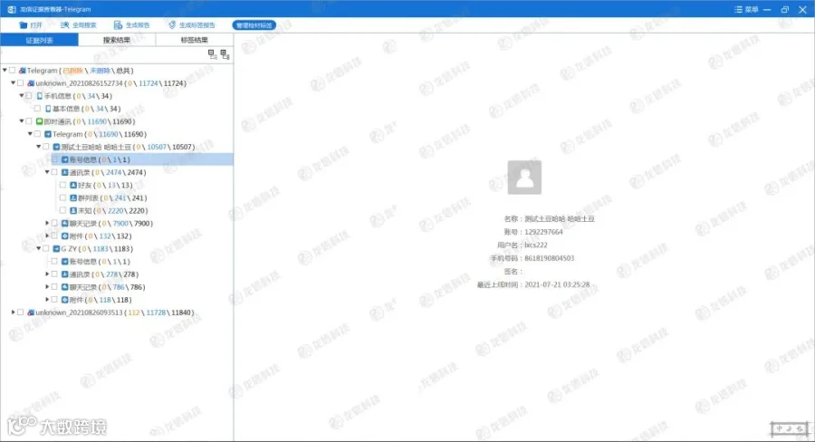The image size is (815, 442).
Task: Collapse the 通讯录 (2474) node
Action: pos(47,172)
